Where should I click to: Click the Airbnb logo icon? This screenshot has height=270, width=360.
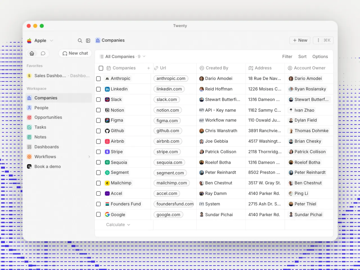(x=107, y=141)
